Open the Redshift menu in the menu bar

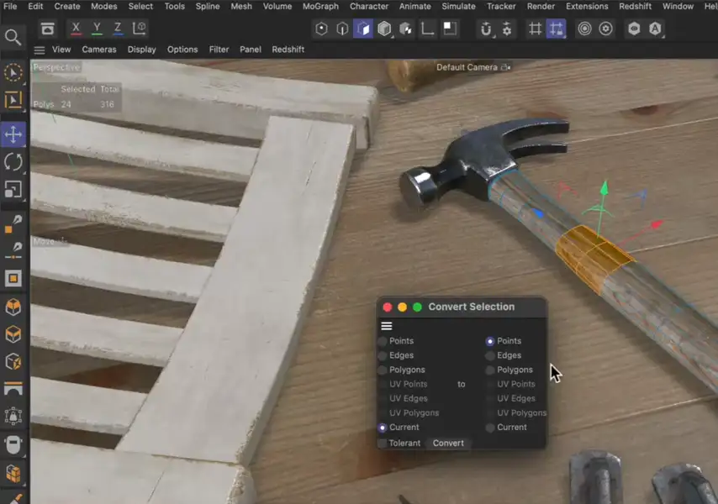click(635, 6)
